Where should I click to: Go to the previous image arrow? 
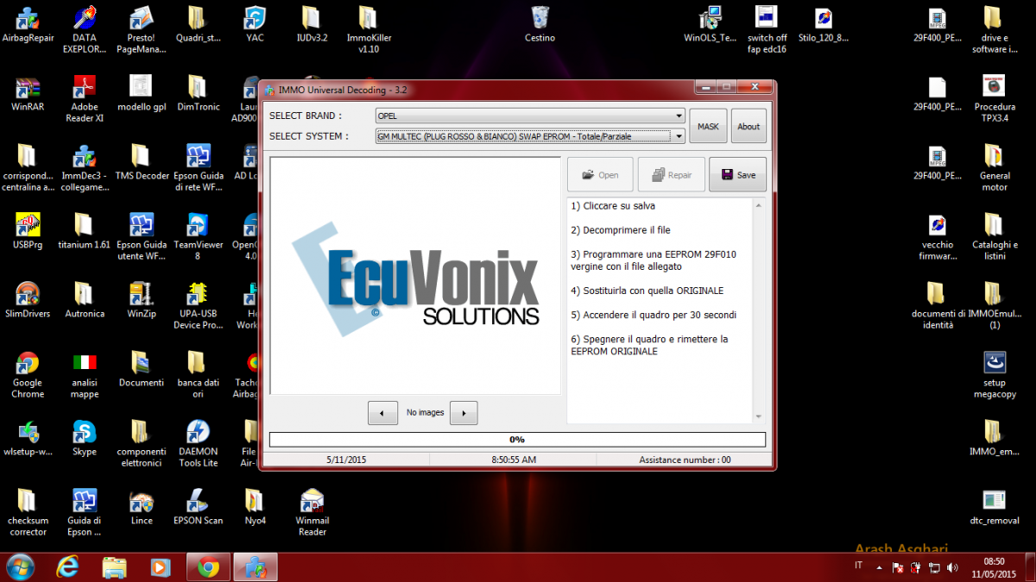(x=382, y=413)
